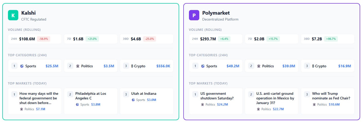The height and width of the screenshot is (122, 363).
Task: Select Kalshi 24H volume card
Action: click(x=35, y=39)
